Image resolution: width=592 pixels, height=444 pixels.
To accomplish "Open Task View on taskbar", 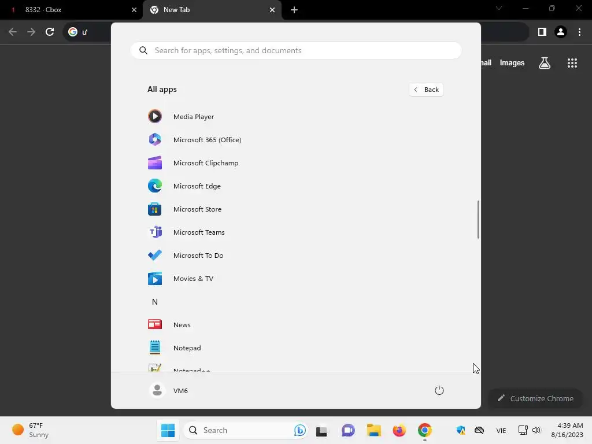I will 321,430.
